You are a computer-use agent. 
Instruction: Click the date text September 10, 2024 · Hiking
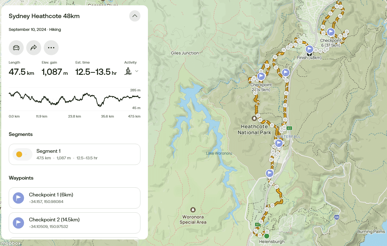click(35, 30)
